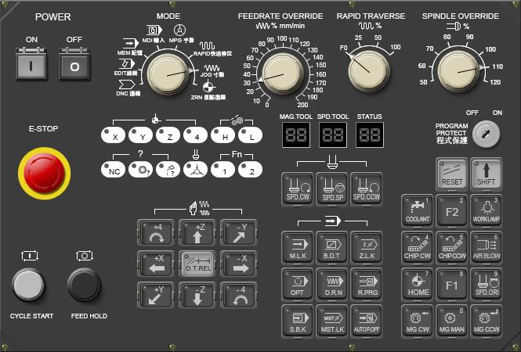The image size is (521, 352).
Task: Turn on the WORKLAMP
Action: [486, 211]
